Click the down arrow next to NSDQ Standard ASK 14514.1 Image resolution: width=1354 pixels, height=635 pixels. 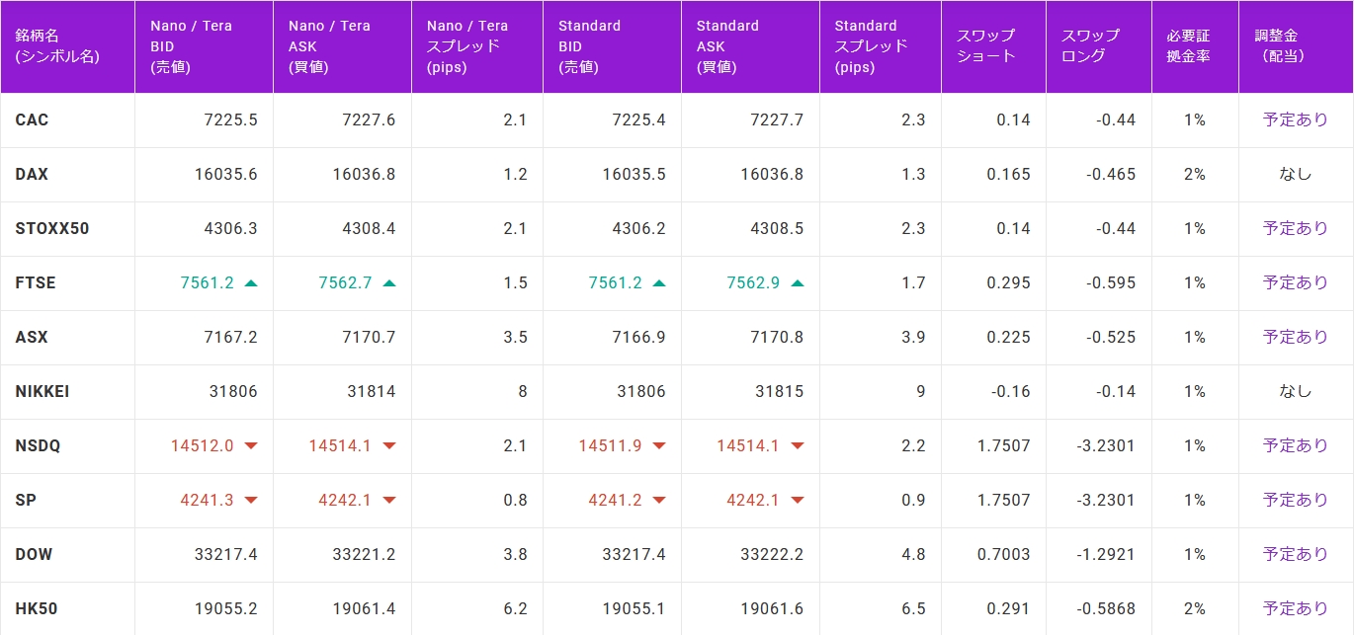(798, 446)
